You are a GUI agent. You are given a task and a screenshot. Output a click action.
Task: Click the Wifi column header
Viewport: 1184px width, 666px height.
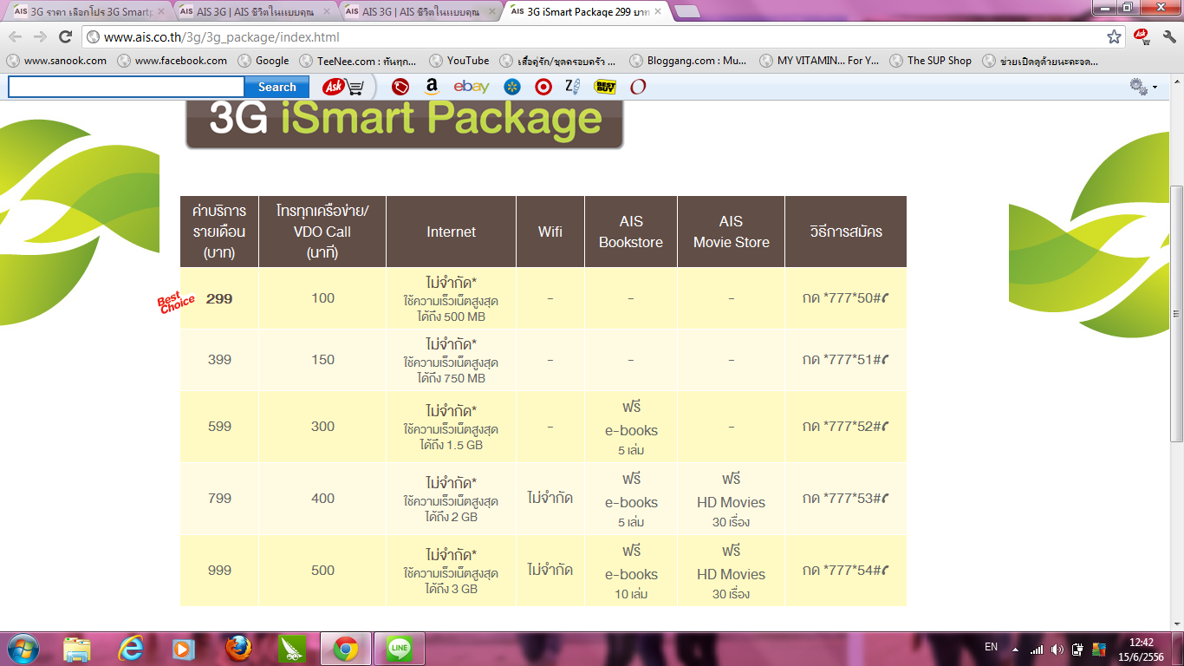click(550, 232)
